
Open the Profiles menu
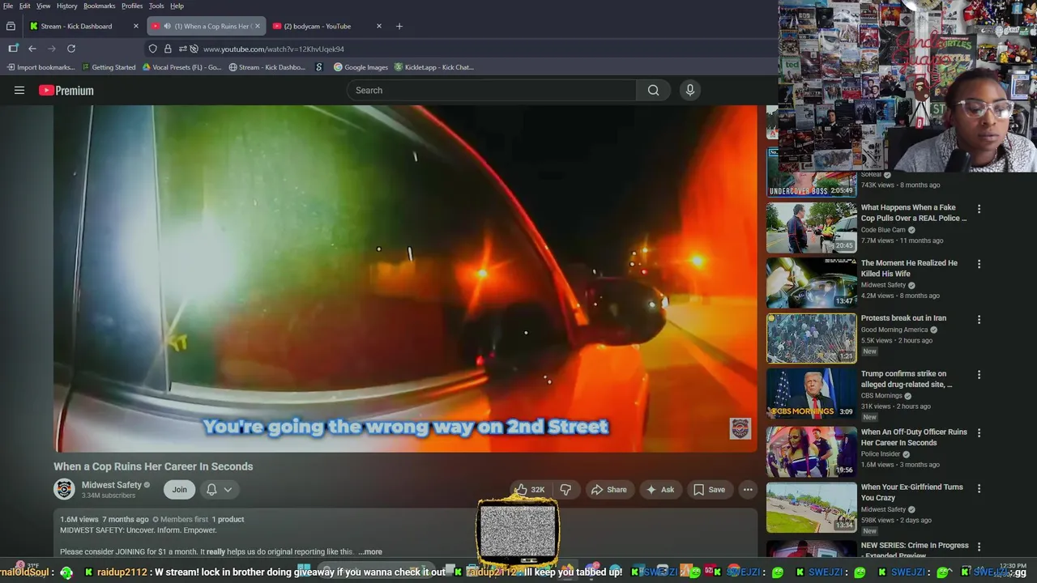click(x=132, y=6)
